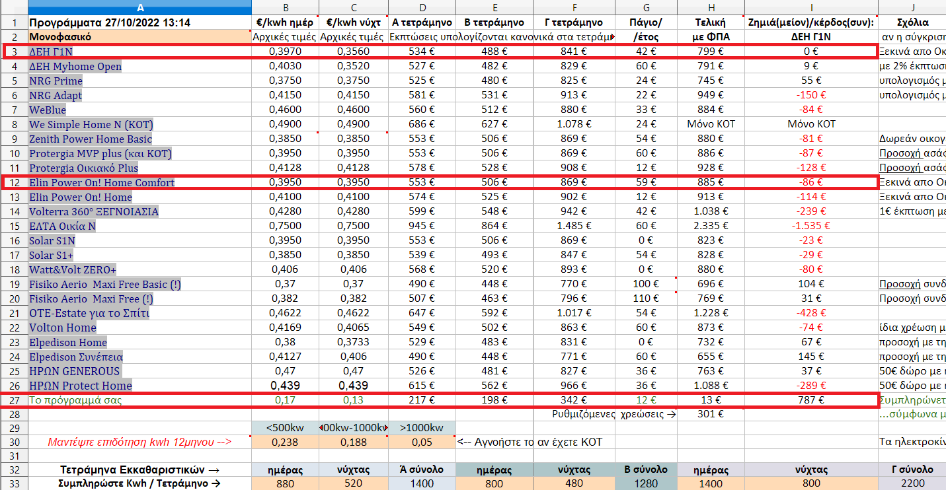Viewport: 946px width, 490px height.
Task: Click the 'WeBlue' program cell
Action: click(139, 110)
